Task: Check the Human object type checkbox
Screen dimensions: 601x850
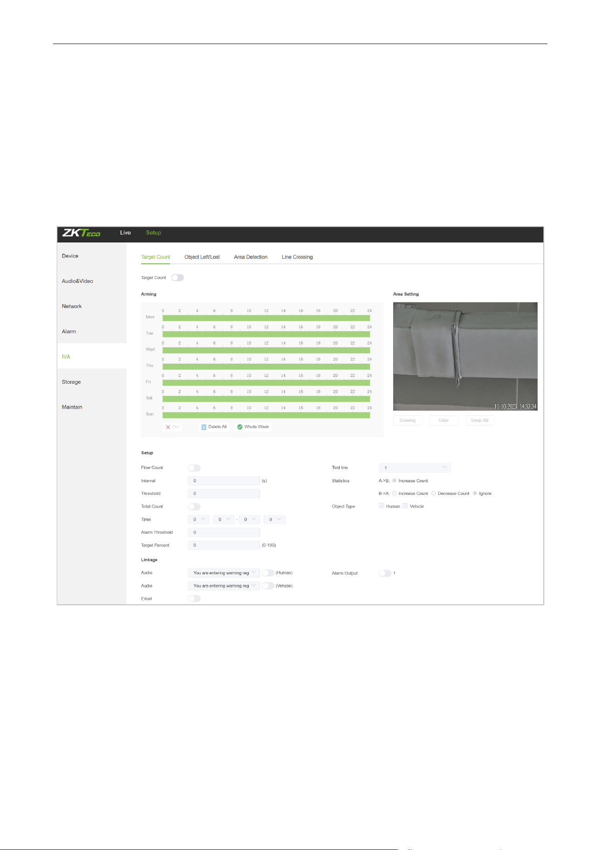Action: 381,506
